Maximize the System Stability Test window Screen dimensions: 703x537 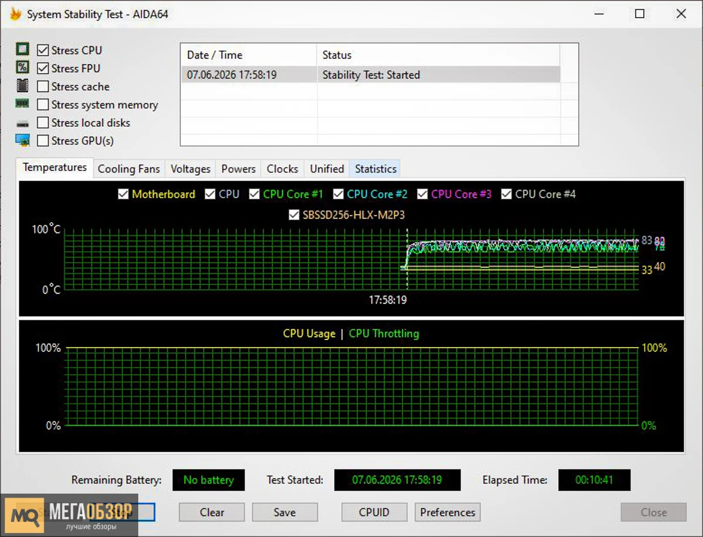pyautogui.click(x=640, y=14)
